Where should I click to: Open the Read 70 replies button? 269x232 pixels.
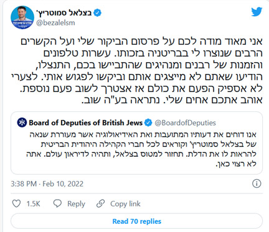pyautogui.click(x=136, y=221)
